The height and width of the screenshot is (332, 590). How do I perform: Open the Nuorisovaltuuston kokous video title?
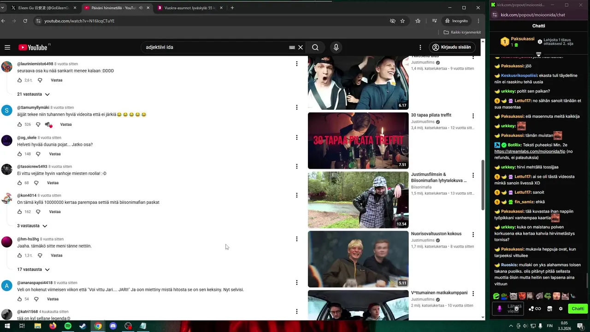(436, 234)
